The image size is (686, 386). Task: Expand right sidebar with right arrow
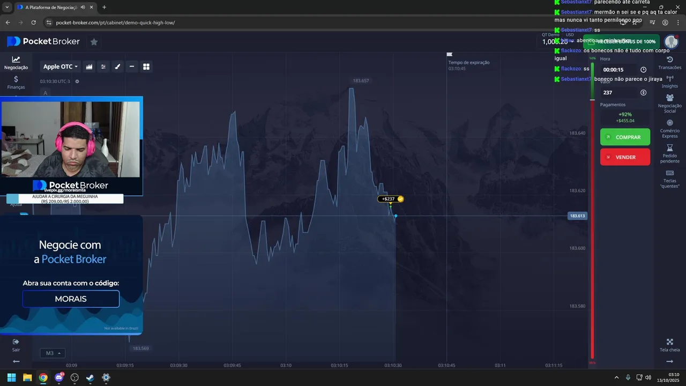click(x=669, y=361)
